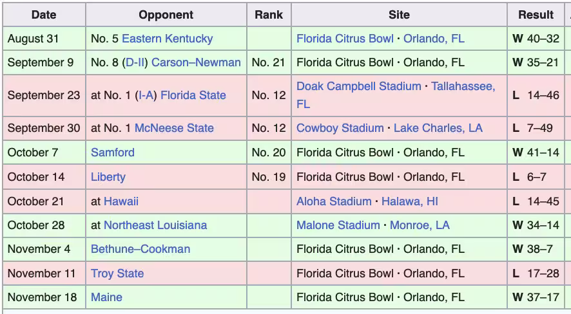Click the Troy State link

(117, 273)
